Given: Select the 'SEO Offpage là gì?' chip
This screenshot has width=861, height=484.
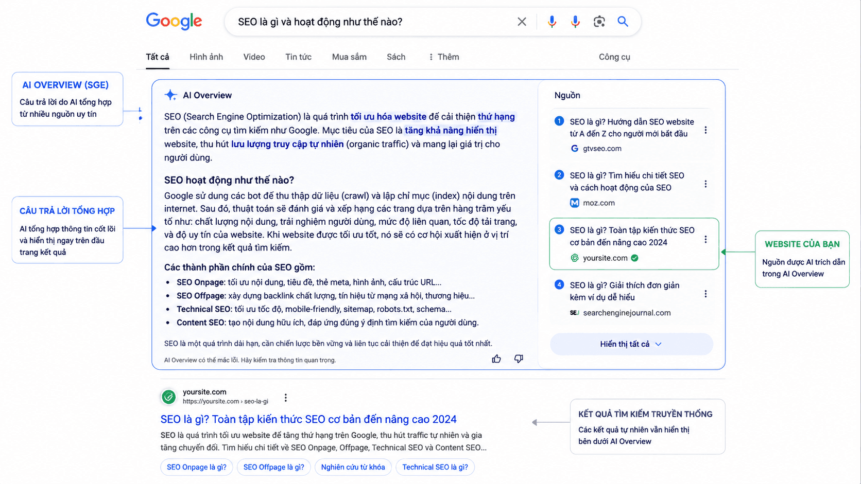Looking at the screenshot, I should pos(274,467).
